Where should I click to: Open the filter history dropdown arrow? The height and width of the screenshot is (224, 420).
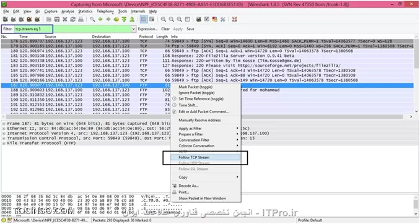click(x=133, y=29)
